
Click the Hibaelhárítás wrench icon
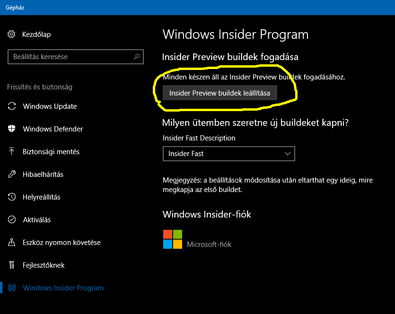[11, 174]
